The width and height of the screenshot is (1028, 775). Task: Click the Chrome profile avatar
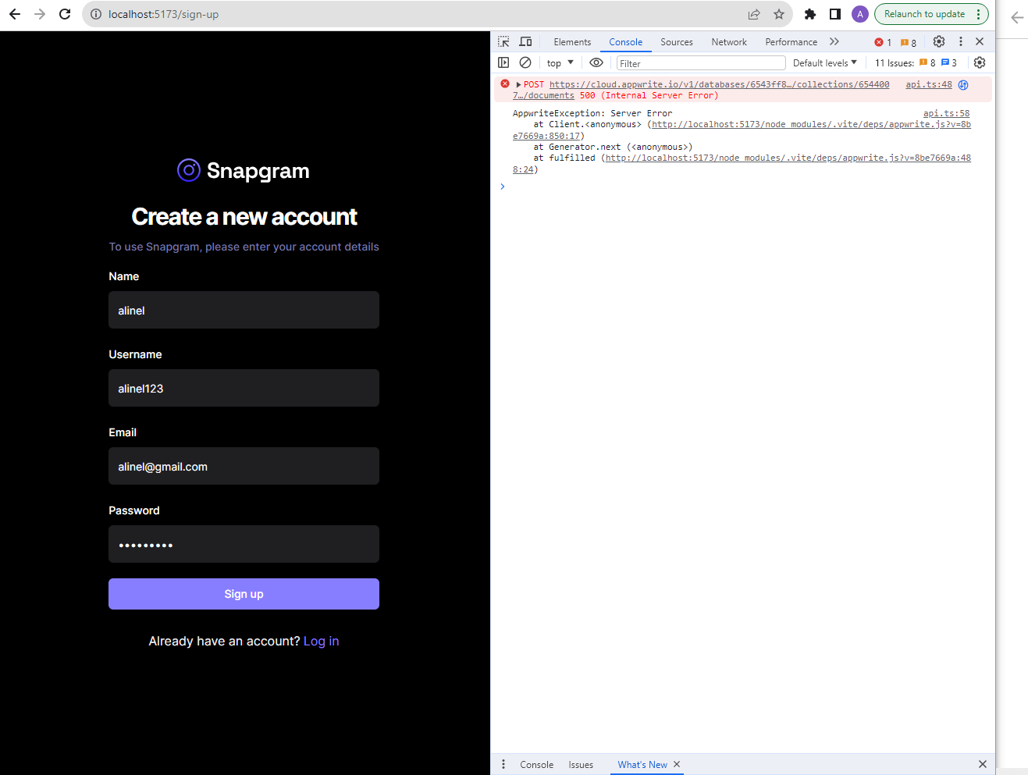click(x=859, y=13)
